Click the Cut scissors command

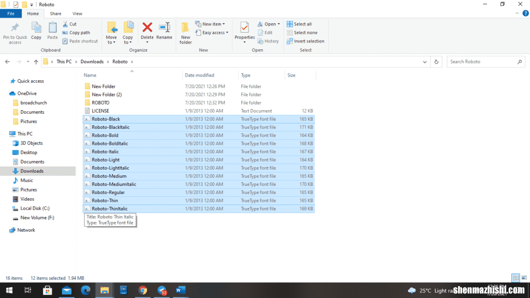(x=70, y=24)
